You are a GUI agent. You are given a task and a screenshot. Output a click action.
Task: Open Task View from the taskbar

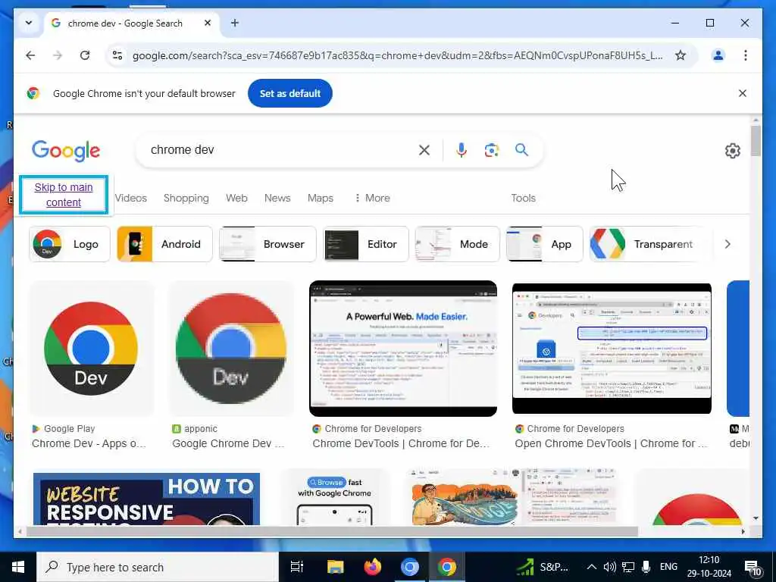[297, 567]
